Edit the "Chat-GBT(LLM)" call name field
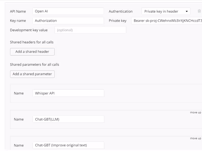Viewport: 202px width, 151px height. pyautogui.click(x=68, y=119)
